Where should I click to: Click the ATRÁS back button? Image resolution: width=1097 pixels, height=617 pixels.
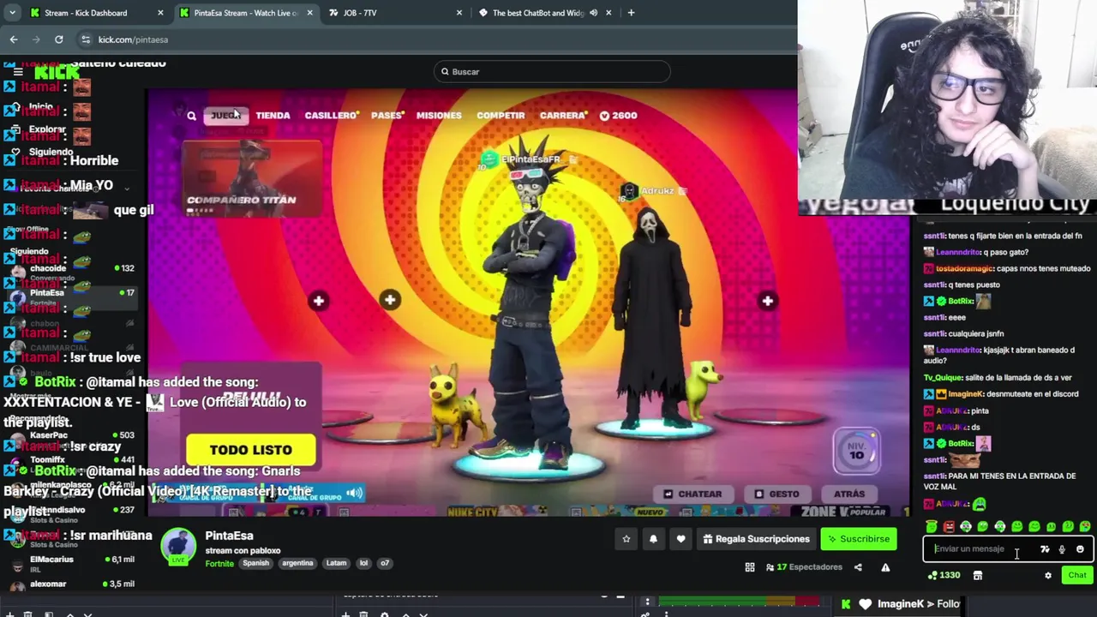click(x=849, y=494)
